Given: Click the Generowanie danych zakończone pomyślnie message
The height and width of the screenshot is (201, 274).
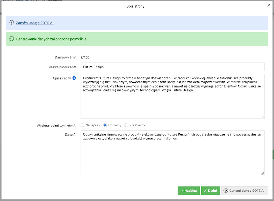Looking at the screenshot, I should [51, 39].
